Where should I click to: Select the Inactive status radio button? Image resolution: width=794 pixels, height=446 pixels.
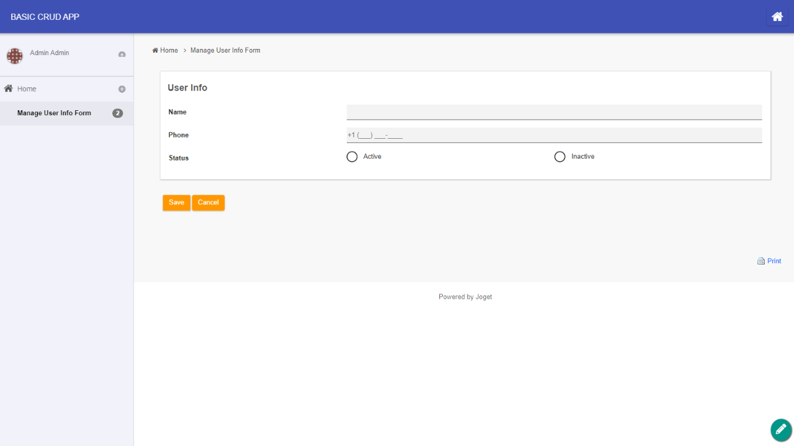(560, 157)
